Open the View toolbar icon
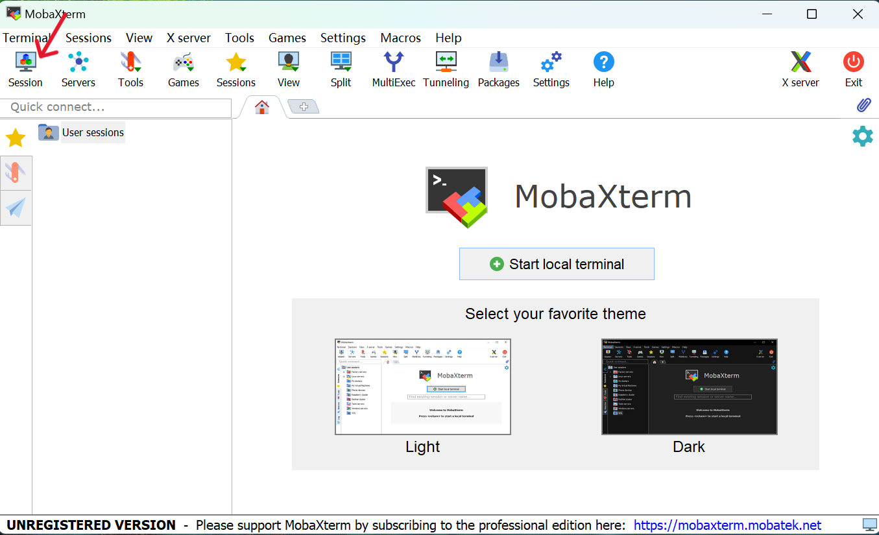The image size is (879, 535). coord(289,70)
